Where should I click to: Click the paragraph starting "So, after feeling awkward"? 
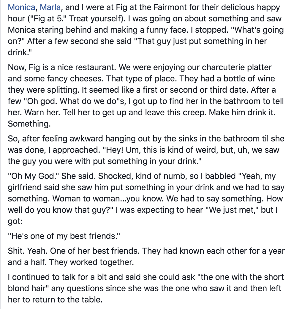click(146, 150)
